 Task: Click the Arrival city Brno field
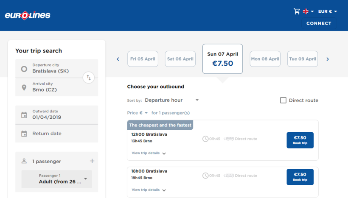click(57, 87)
